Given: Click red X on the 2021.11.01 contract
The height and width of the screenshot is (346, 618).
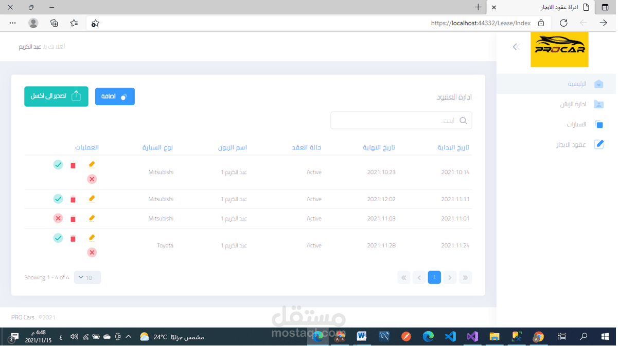Looking at the screenshot, I should [x=58, y=218].
